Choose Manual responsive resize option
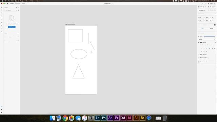 [x=211, y=28]
